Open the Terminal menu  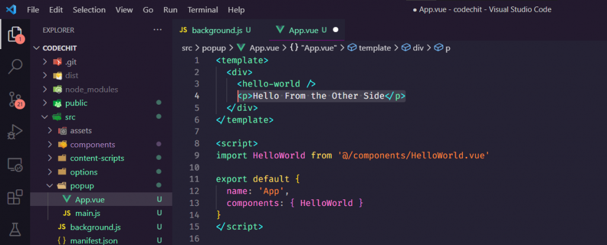(203, 9)
